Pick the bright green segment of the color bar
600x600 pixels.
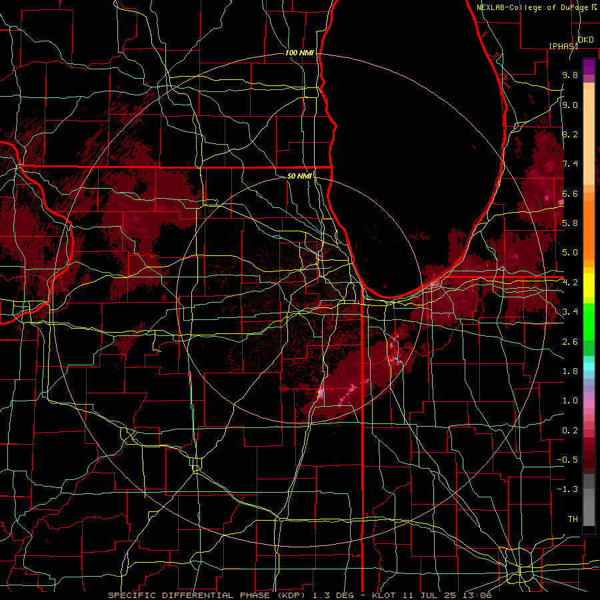point(589,321)
